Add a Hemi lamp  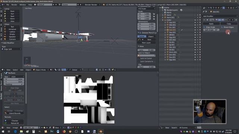(12, 19)
